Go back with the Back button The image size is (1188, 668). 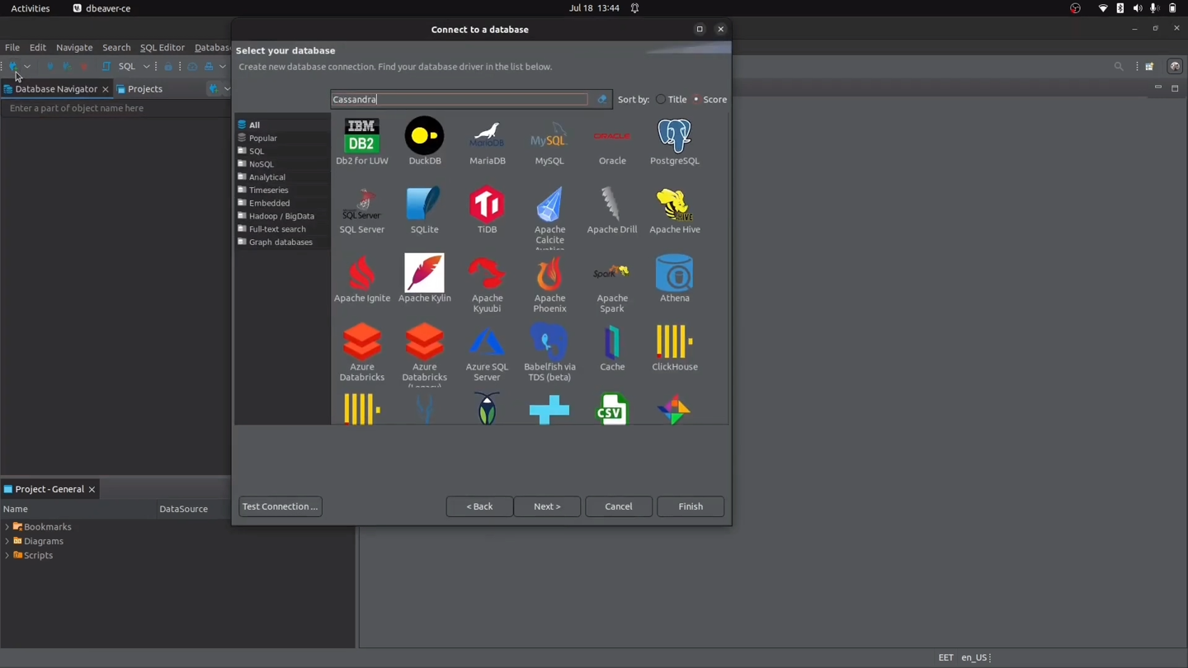tap(479, 506)
